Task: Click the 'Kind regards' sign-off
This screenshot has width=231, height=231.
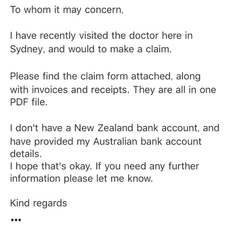Action: [39, 203]
